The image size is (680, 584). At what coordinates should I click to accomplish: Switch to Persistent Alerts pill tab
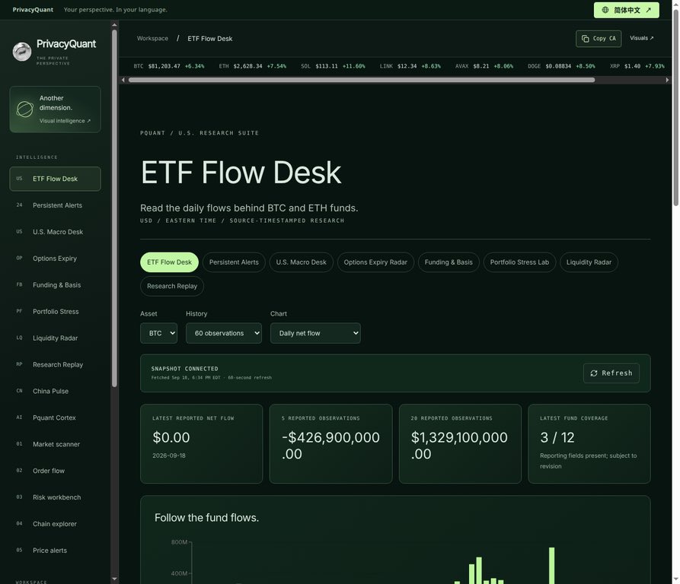(x=234, y=262)
